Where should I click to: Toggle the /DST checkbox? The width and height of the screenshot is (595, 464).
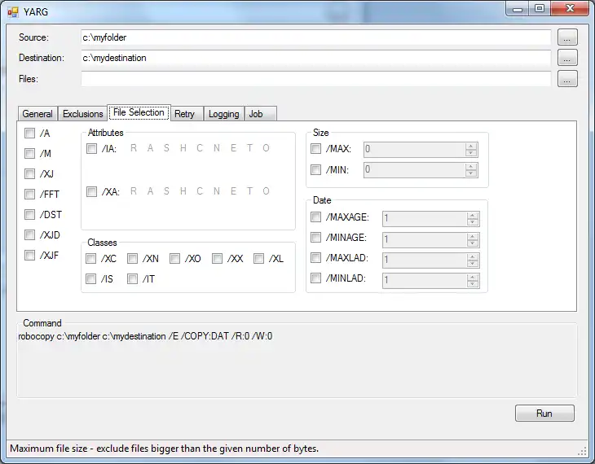pos(29,215)
